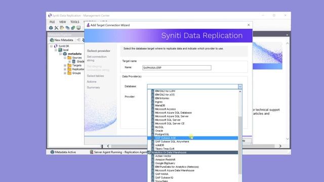The width and height of the screenshot is (324, 182).
Task: Choose SAP Sybase IQ from list
Action: click(164, 177)
